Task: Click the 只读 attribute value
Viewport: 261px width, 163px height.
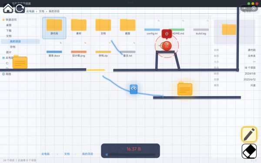Action: tap(253, 85)
